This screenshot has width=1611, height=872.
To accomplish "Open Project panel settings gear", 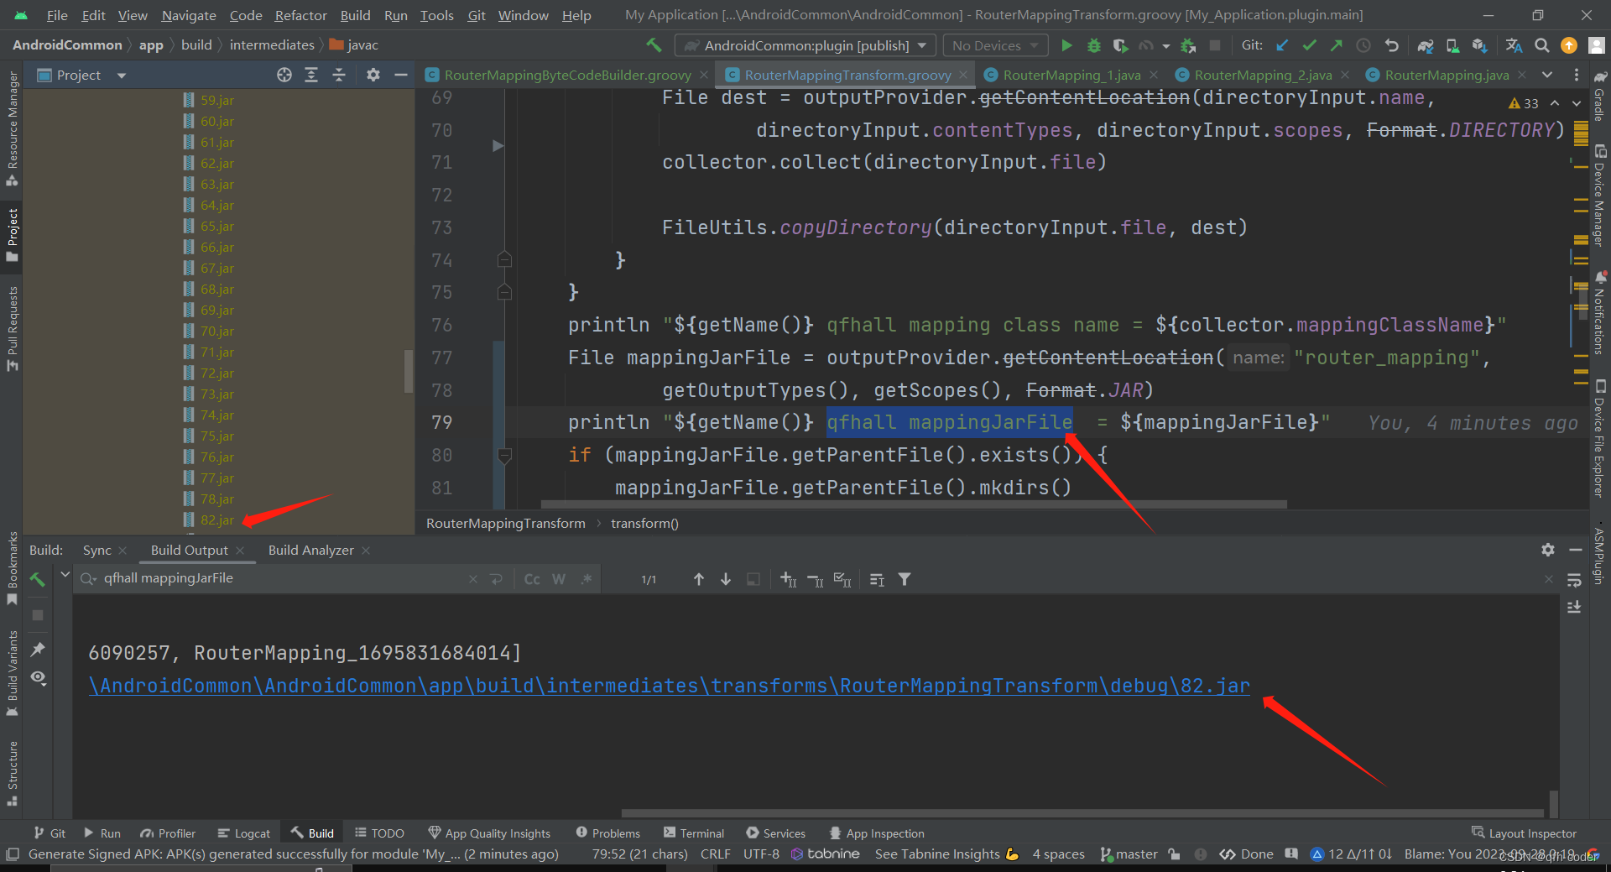I will (373, 75).
